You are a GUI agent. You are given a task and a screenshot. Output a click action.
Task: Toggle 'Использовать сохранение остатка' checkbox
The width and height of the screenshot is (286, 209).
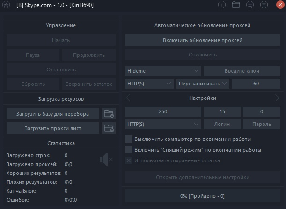point(129,160)
